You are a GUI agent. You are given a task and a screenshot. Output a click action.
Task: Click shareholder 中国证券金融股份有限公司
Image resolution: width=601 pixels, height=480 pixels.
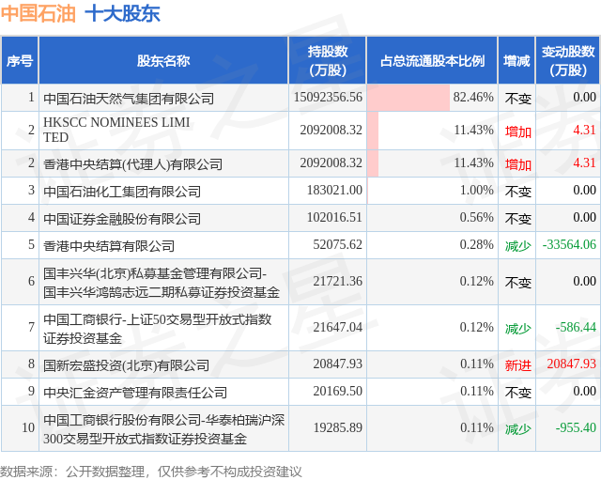122,219
